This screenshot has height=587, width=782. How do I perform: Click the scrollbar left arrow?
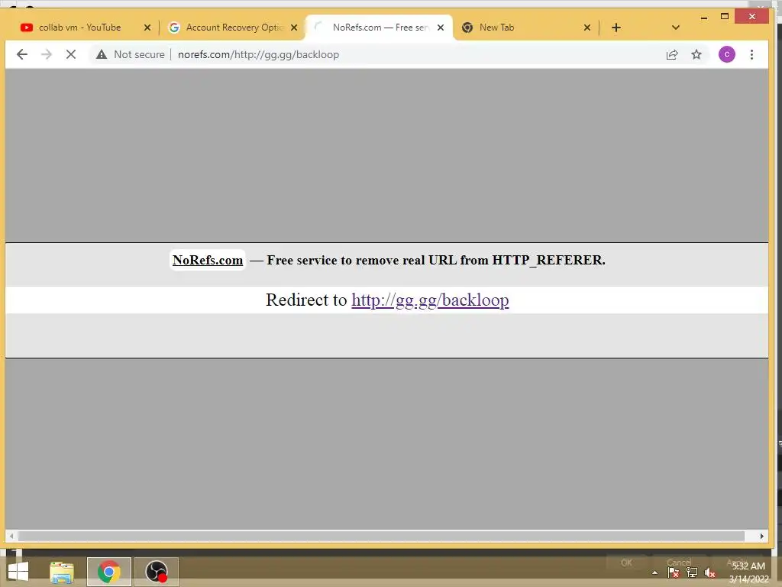tap(11, 536)
